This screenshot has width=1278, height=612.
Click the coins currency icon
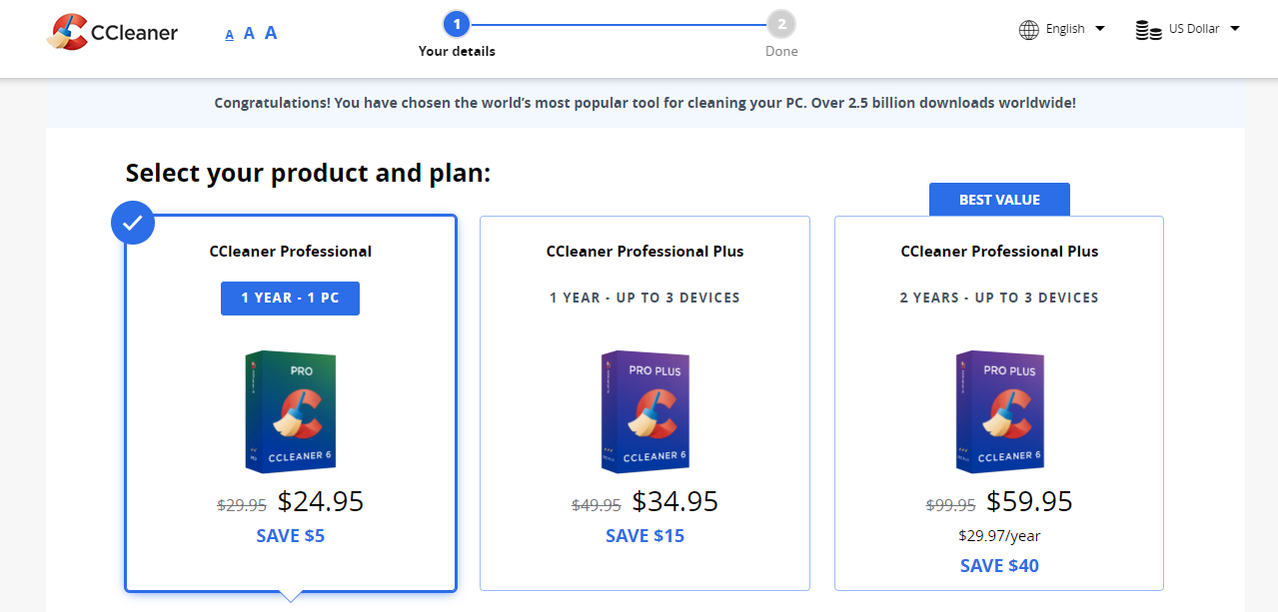1149,29
